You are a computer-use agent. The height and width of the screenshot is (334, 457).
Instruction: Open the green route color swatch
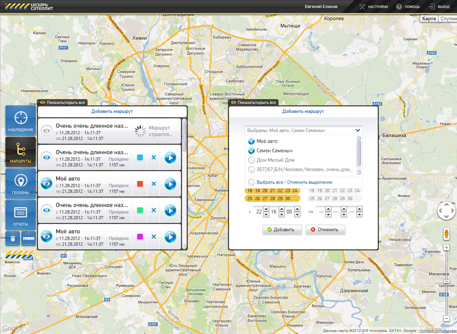(140, 210)
